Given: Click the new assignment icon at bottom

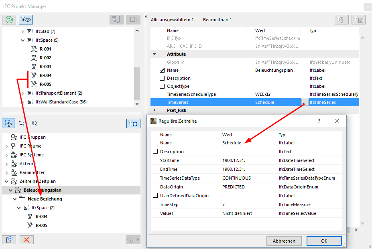Looking at the screenshot, I should (9, 240).
